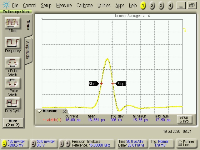Choose the +Pulse Width measurement icon
This screenshot has width=200, height=150.
[13, 63]
